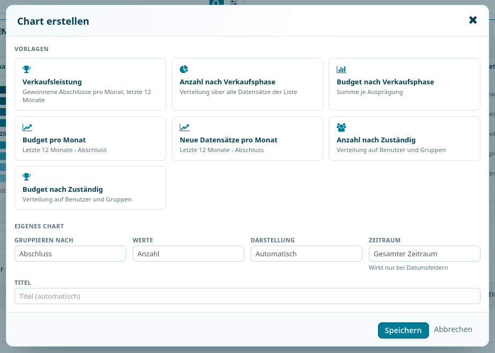Screen dimensions: 495x353
Task: Click the line chart icon for Budget pro Monat
Action: [x=27, y=127]
